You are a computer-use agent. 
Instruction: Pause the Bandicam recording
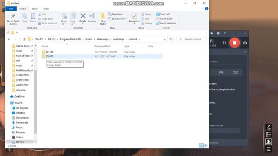click(224, 43)
